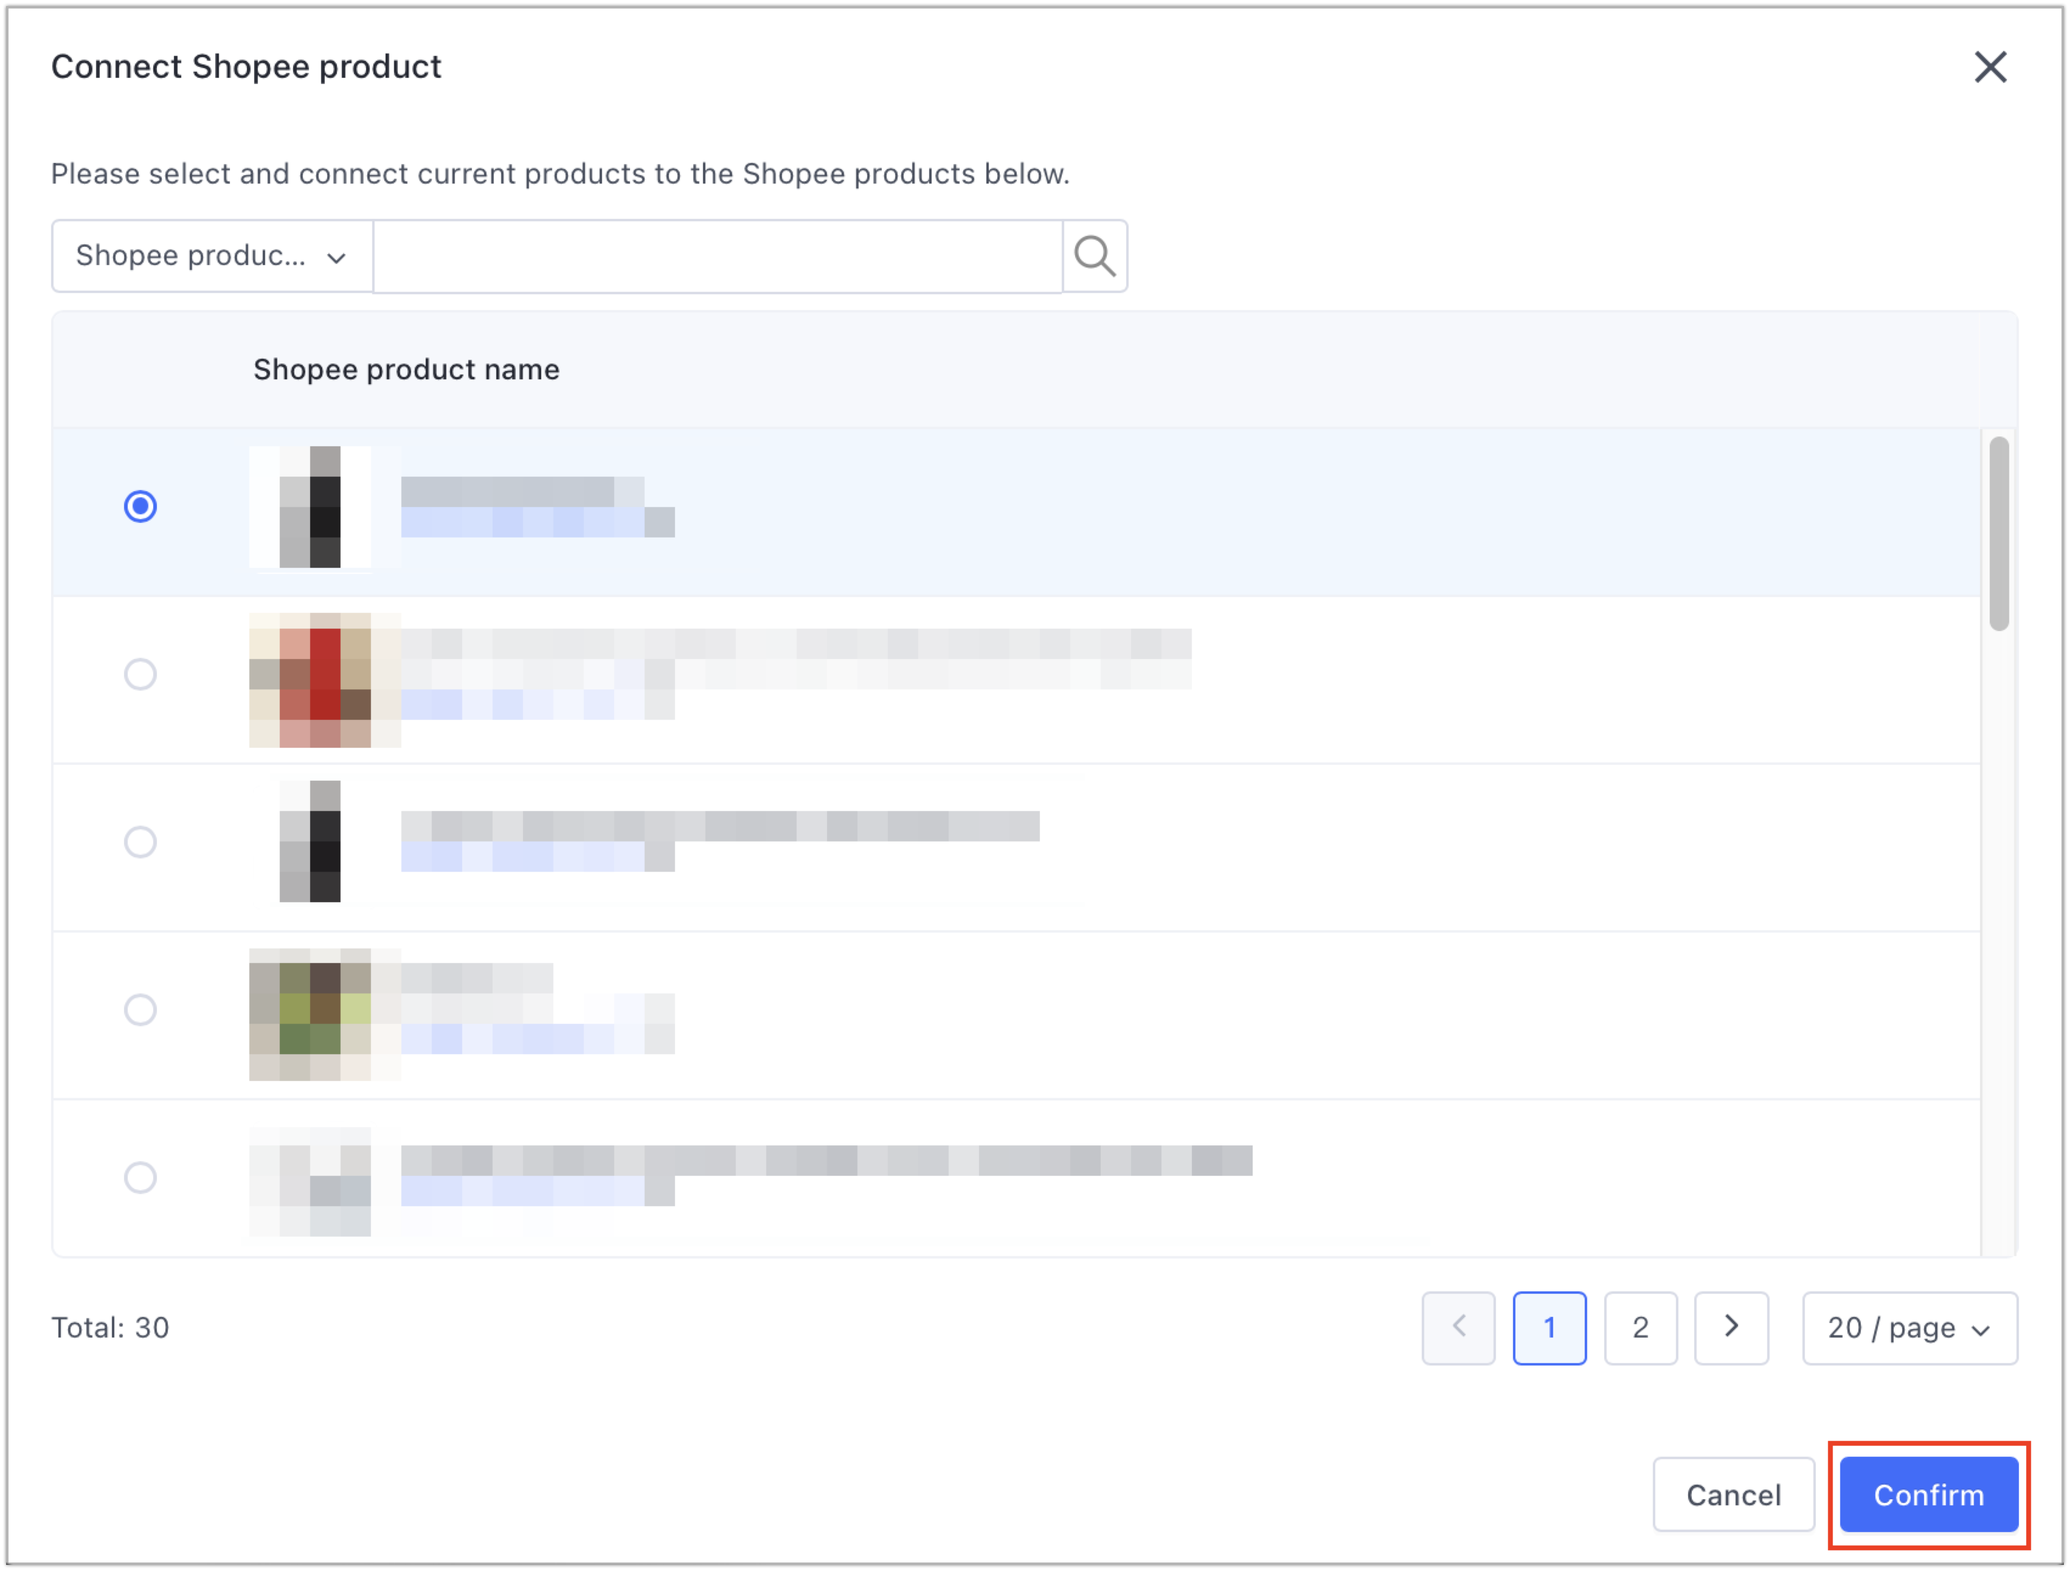Open the Shopee product search-type dropdown
This screenshot has width=2070, height=1571.
pyautogui.click(x=212, y=257)
